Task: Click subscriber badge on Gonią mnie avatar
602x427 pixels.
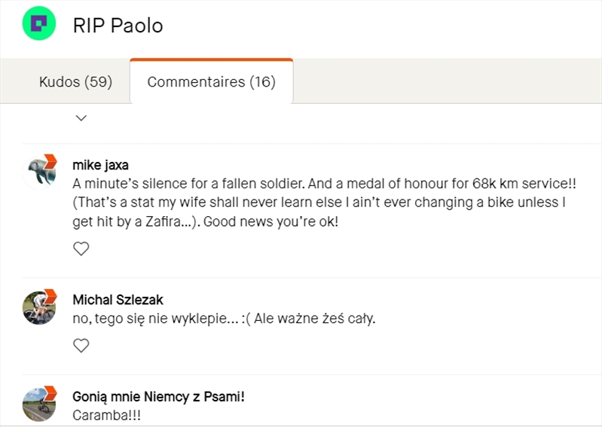Action: pyautogui.click(x=50, y=392)
